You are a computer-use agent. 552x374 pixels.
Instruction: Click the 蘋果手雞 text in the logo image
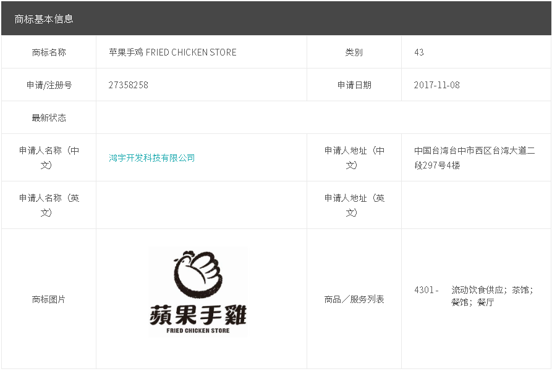198,315
